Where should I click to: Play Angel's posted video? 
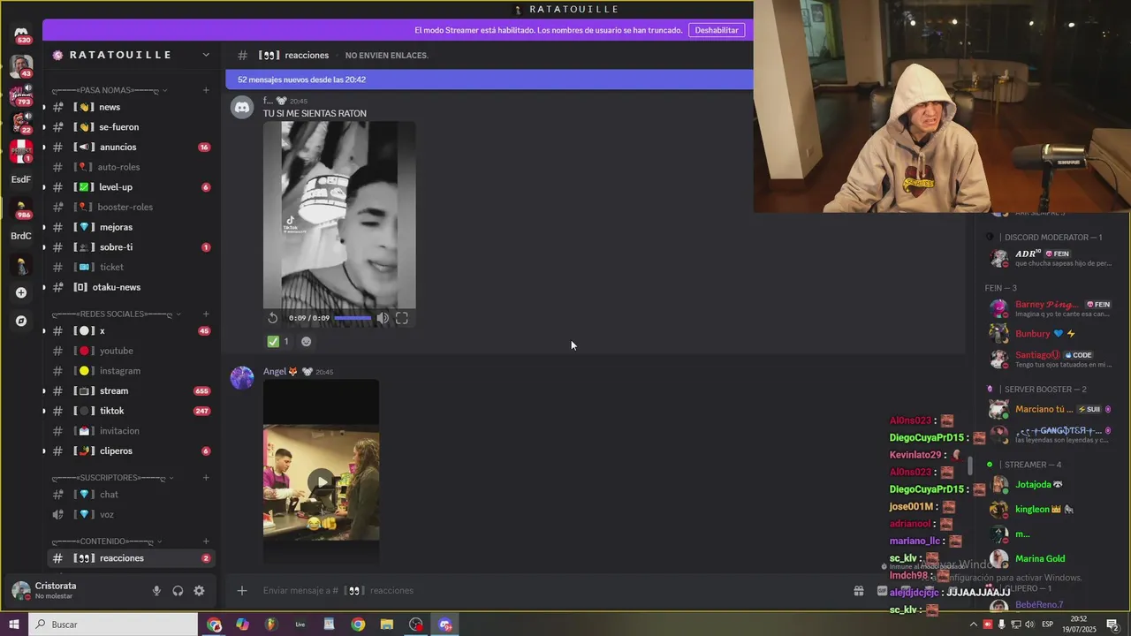point(322,481)
